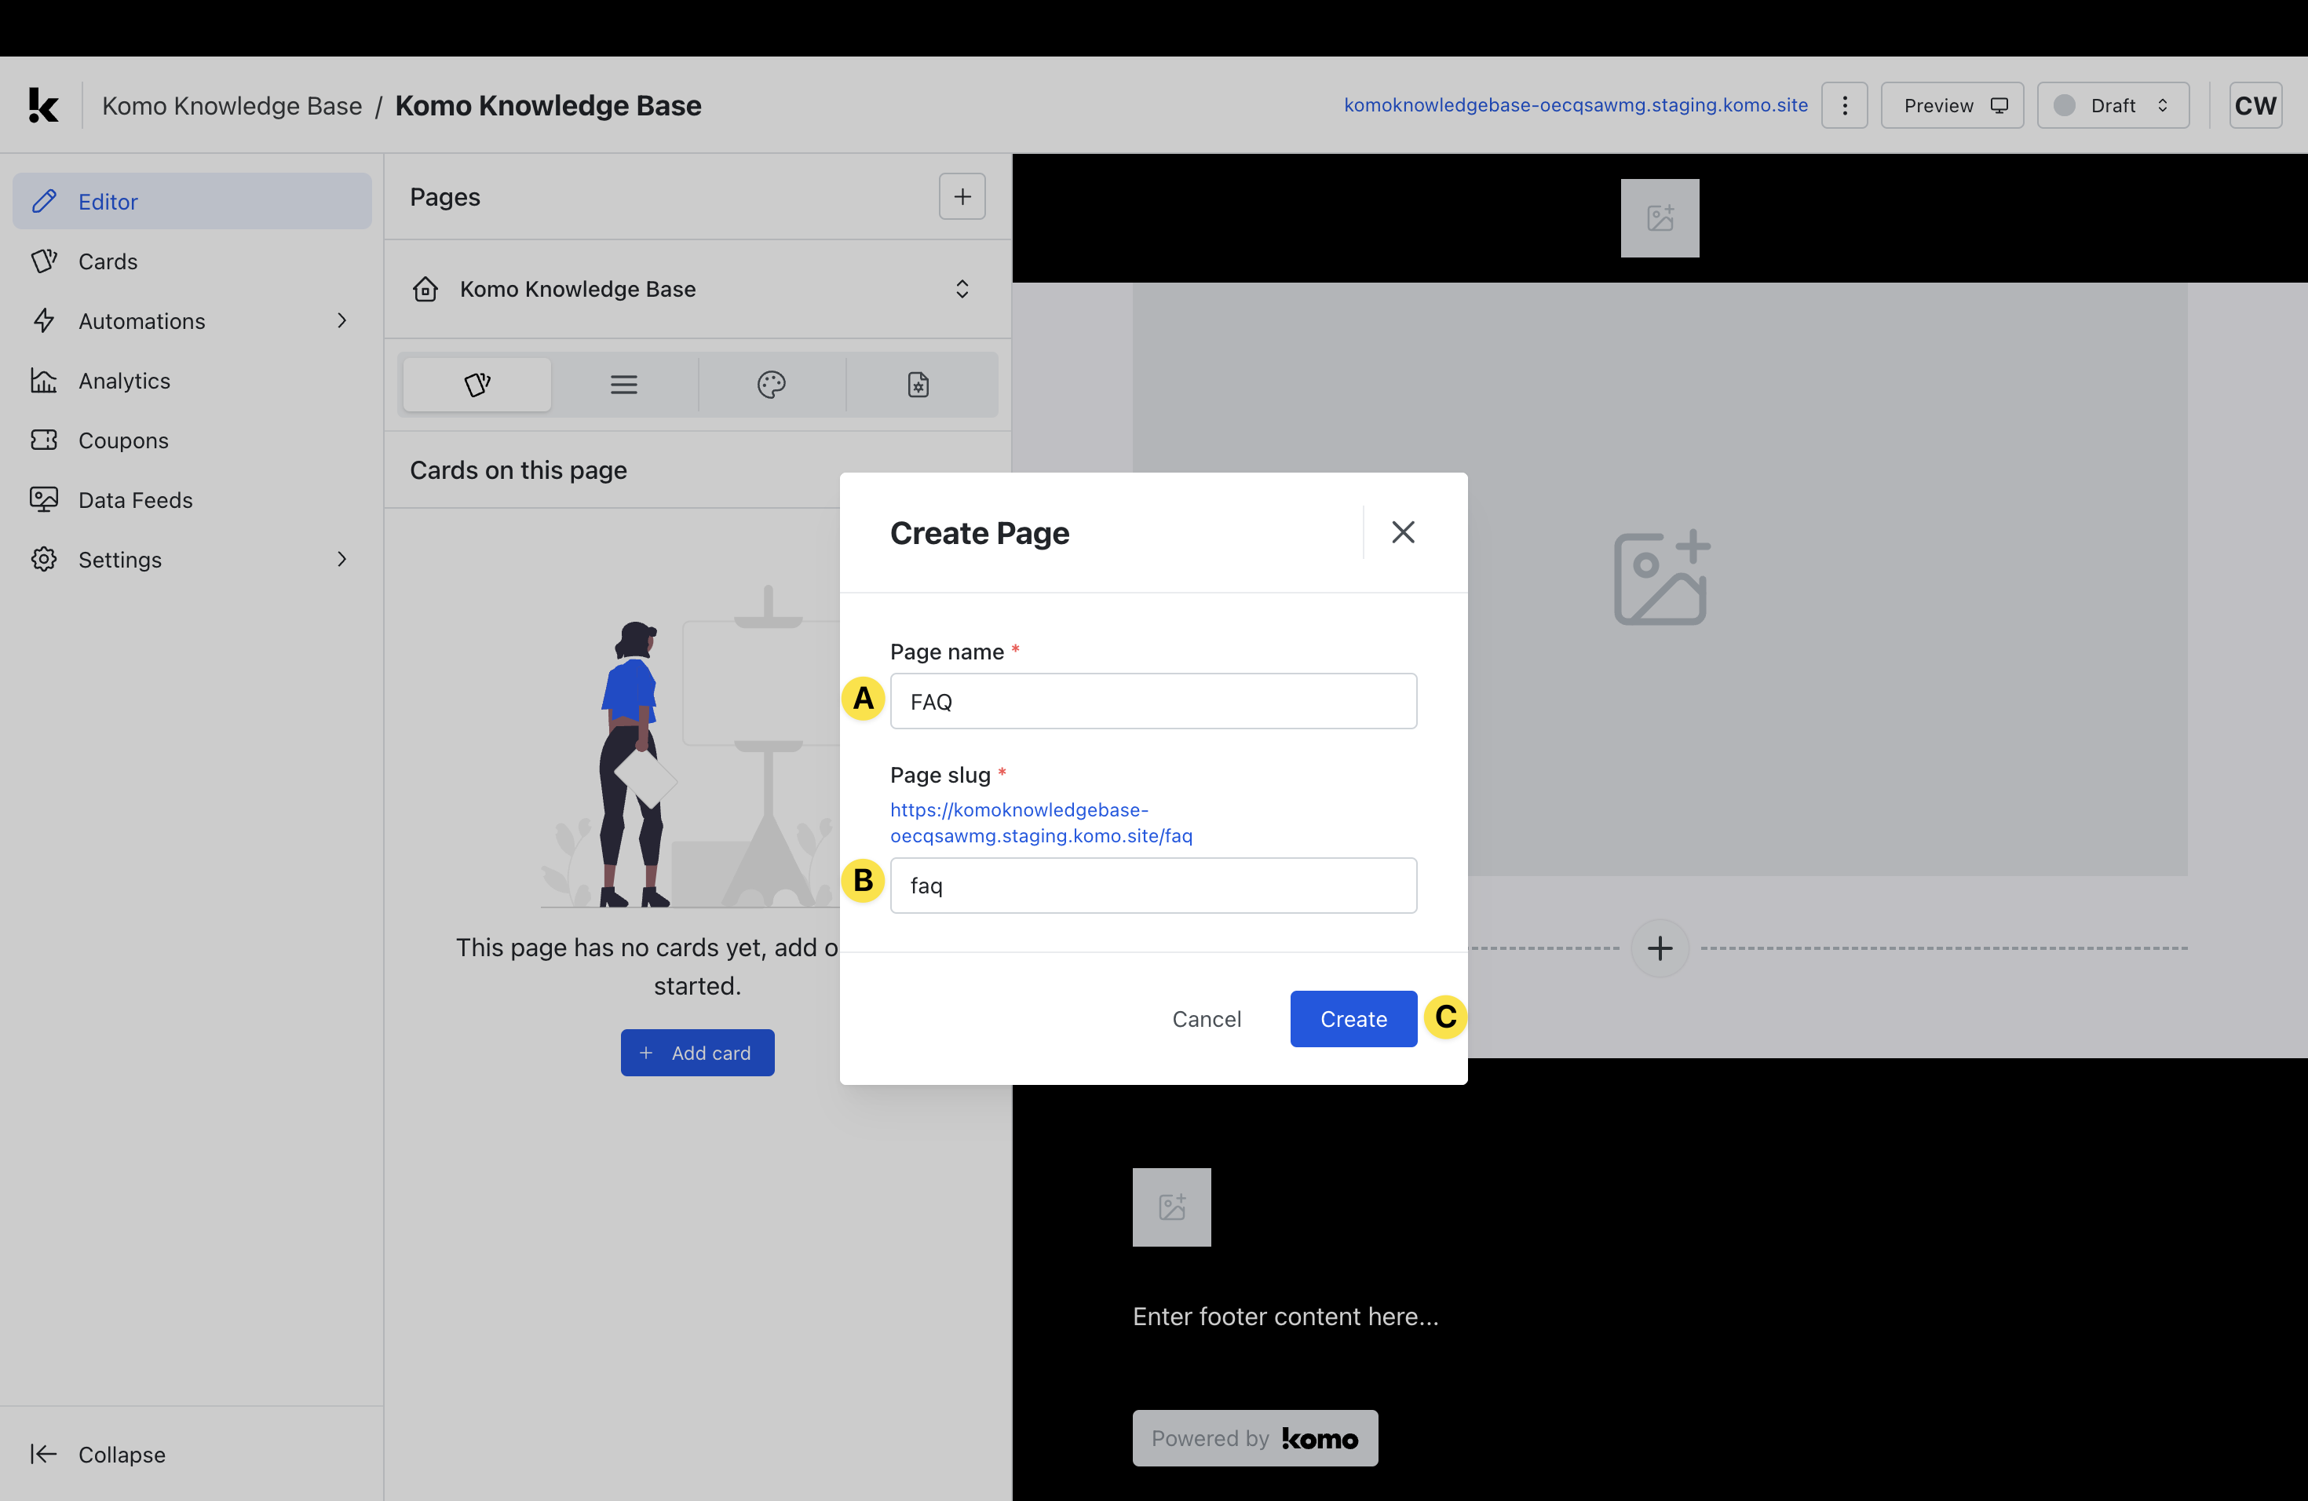Open the theme palette tab icon
The height and width of the screenshot is (1501, 2308).
point(771,385)
